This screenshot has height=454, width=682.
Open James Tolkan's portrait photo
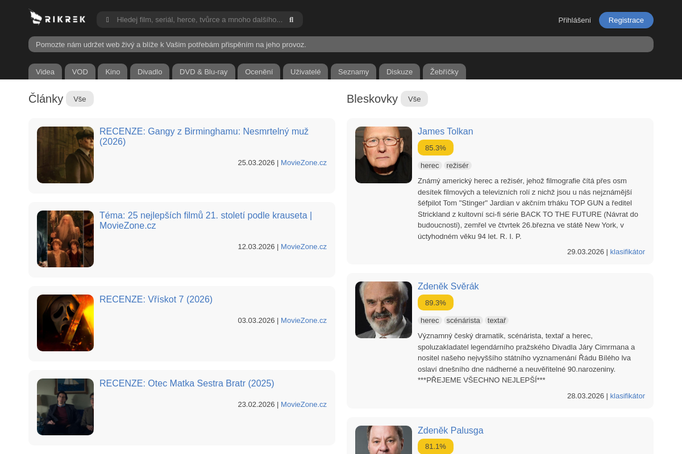384,155
